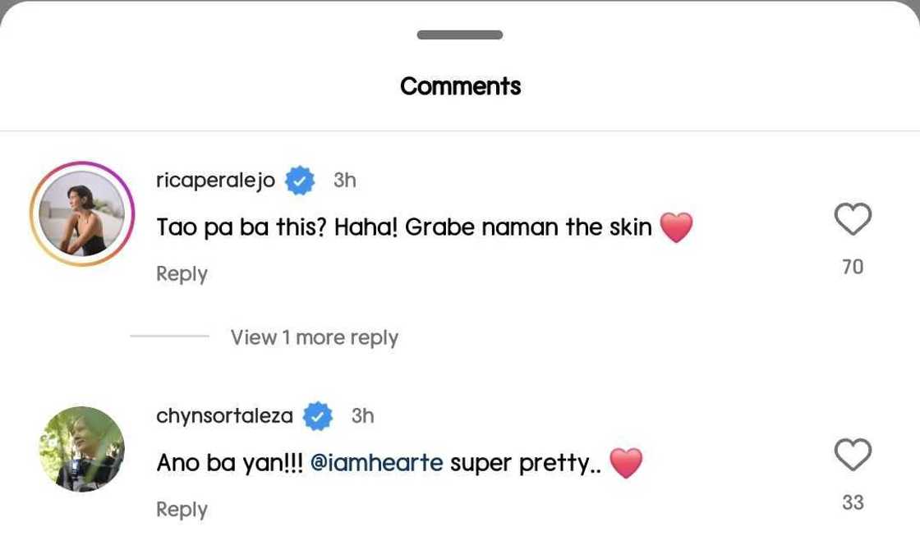Open the @iamhearte mention

point(376,463)
